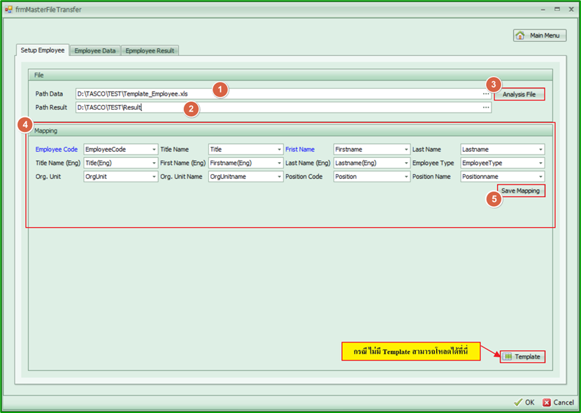Image resolution: width=581 pixels, height=413 pixels.
Task: Switch to the Employee Data tab
Action: point(95,51)
